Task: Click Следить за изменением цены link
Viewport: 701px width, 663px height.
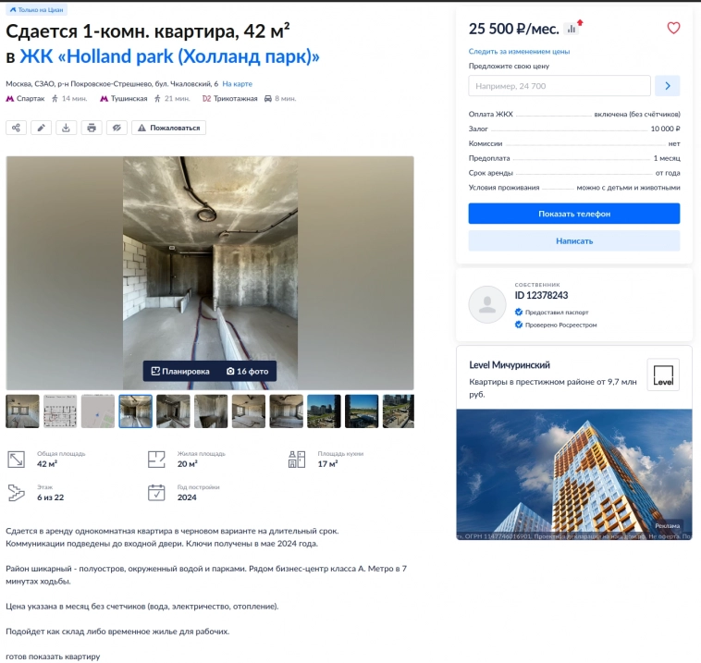Action: point(519,52)
